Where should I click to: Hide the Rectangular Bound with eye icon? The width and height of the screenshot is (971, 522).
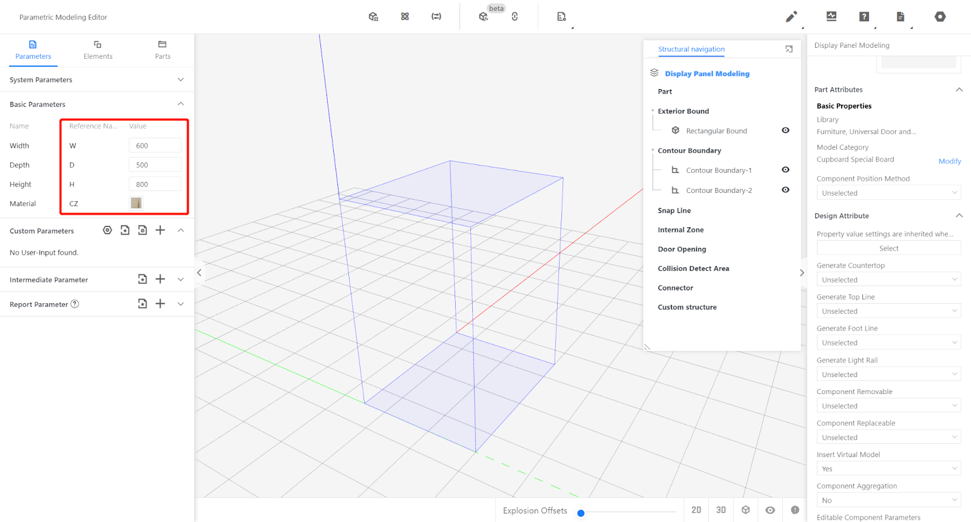785,130
